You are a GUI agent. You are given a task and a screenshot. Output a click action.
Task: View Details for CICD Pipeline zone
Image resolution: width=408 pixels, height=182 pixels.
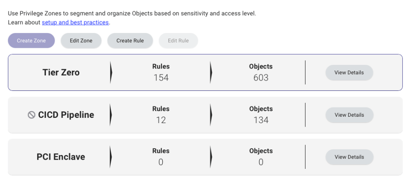pos(349,115)
